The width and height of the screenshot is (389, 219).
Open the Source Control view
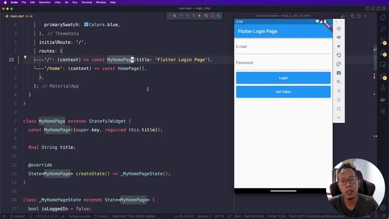pyautogui.click(x=383, y=41)
